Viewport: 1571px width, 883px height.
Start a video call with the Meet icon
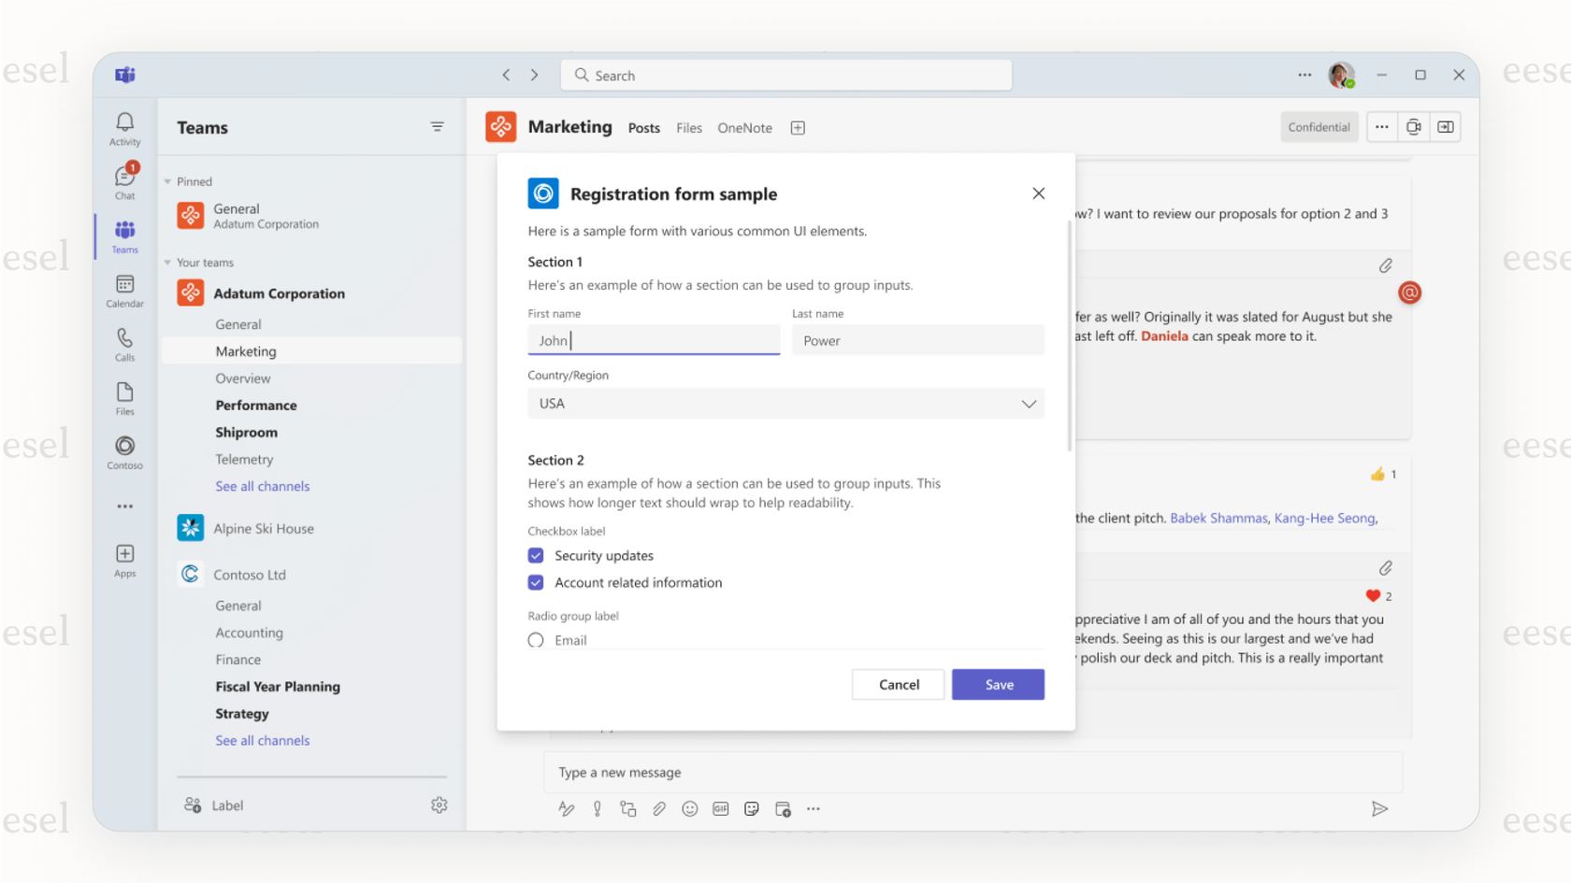pos(1413,127)
